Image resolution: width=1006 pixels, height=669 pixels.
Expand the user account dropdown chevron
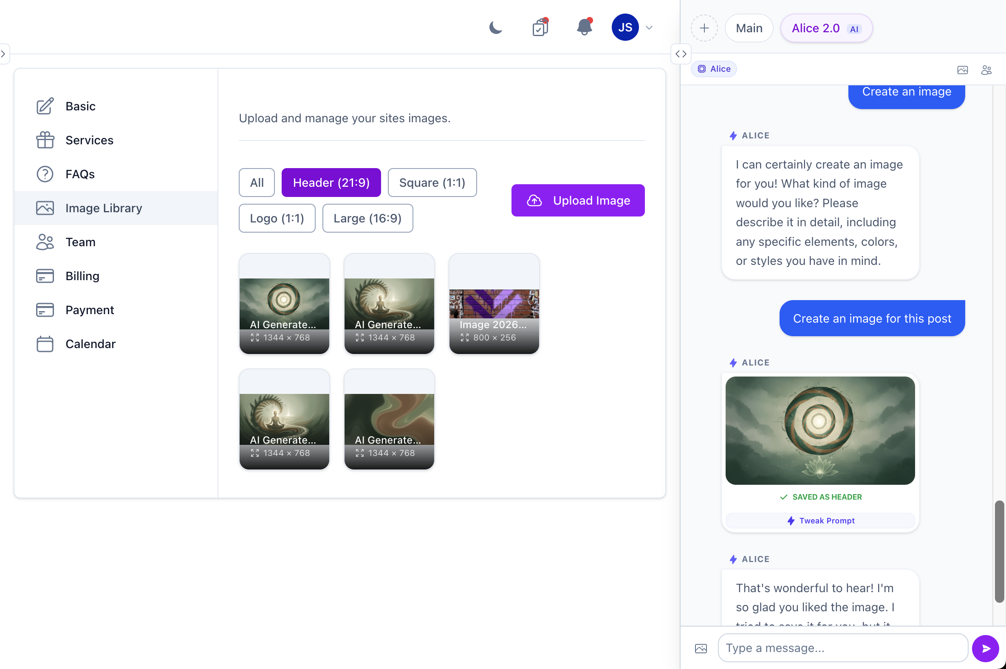coord(649,28)
